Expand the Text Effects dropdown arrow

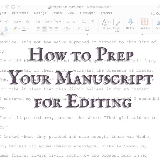click(10, 29)
